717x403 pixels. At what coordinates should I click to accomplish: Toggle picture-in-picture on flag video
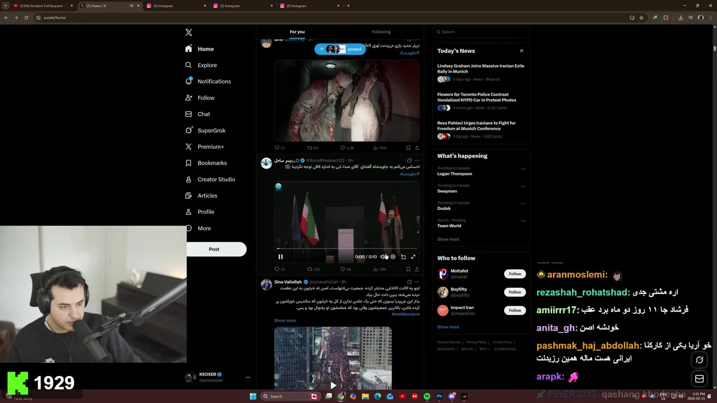[403, 257]
